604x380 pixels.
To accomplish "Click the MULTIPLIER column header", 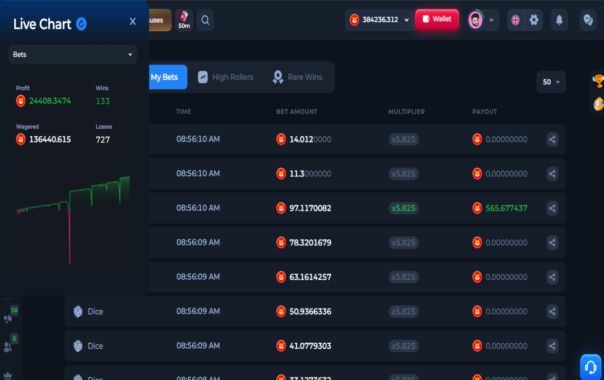I will tap(407, 111).
